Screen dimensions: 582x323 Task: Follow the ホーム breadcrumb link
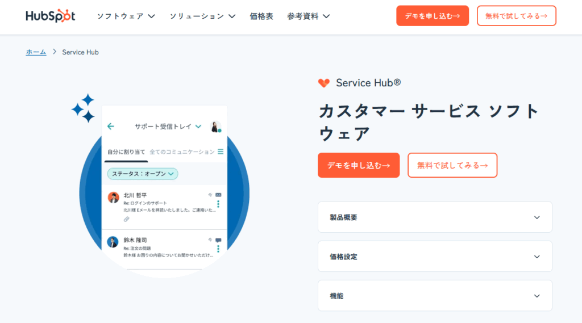point(36,52)
